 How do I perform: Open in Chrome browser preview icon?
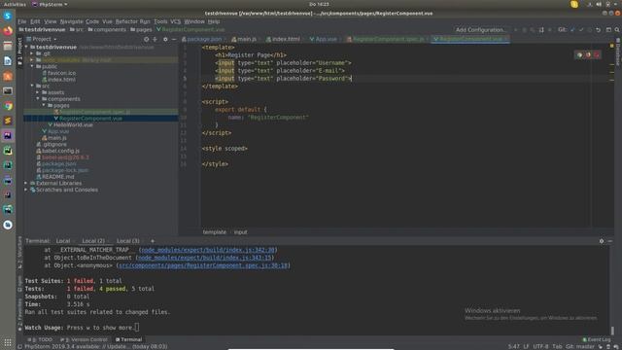click(579, 55)
